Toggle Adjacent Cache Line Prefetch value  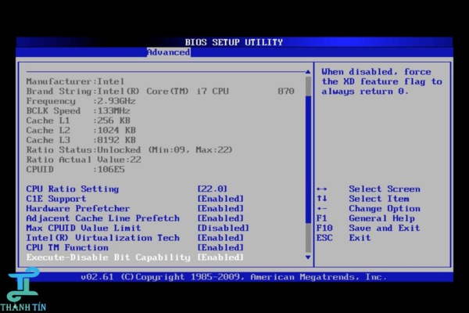click(x=220, y=218)
